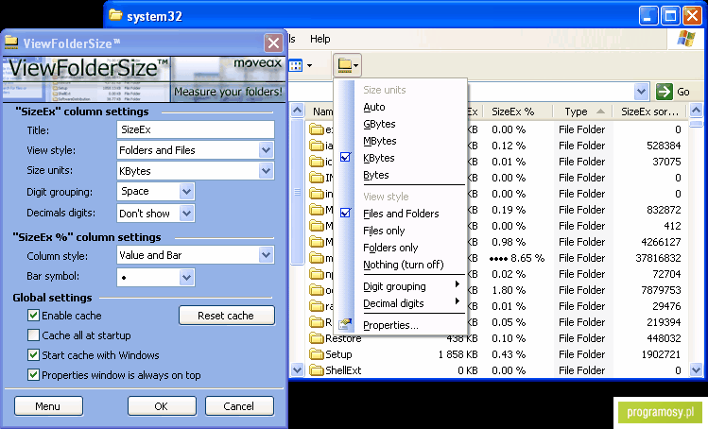Click the left pane scroll up arrow
708x429 pixels.
click(297, 110)
